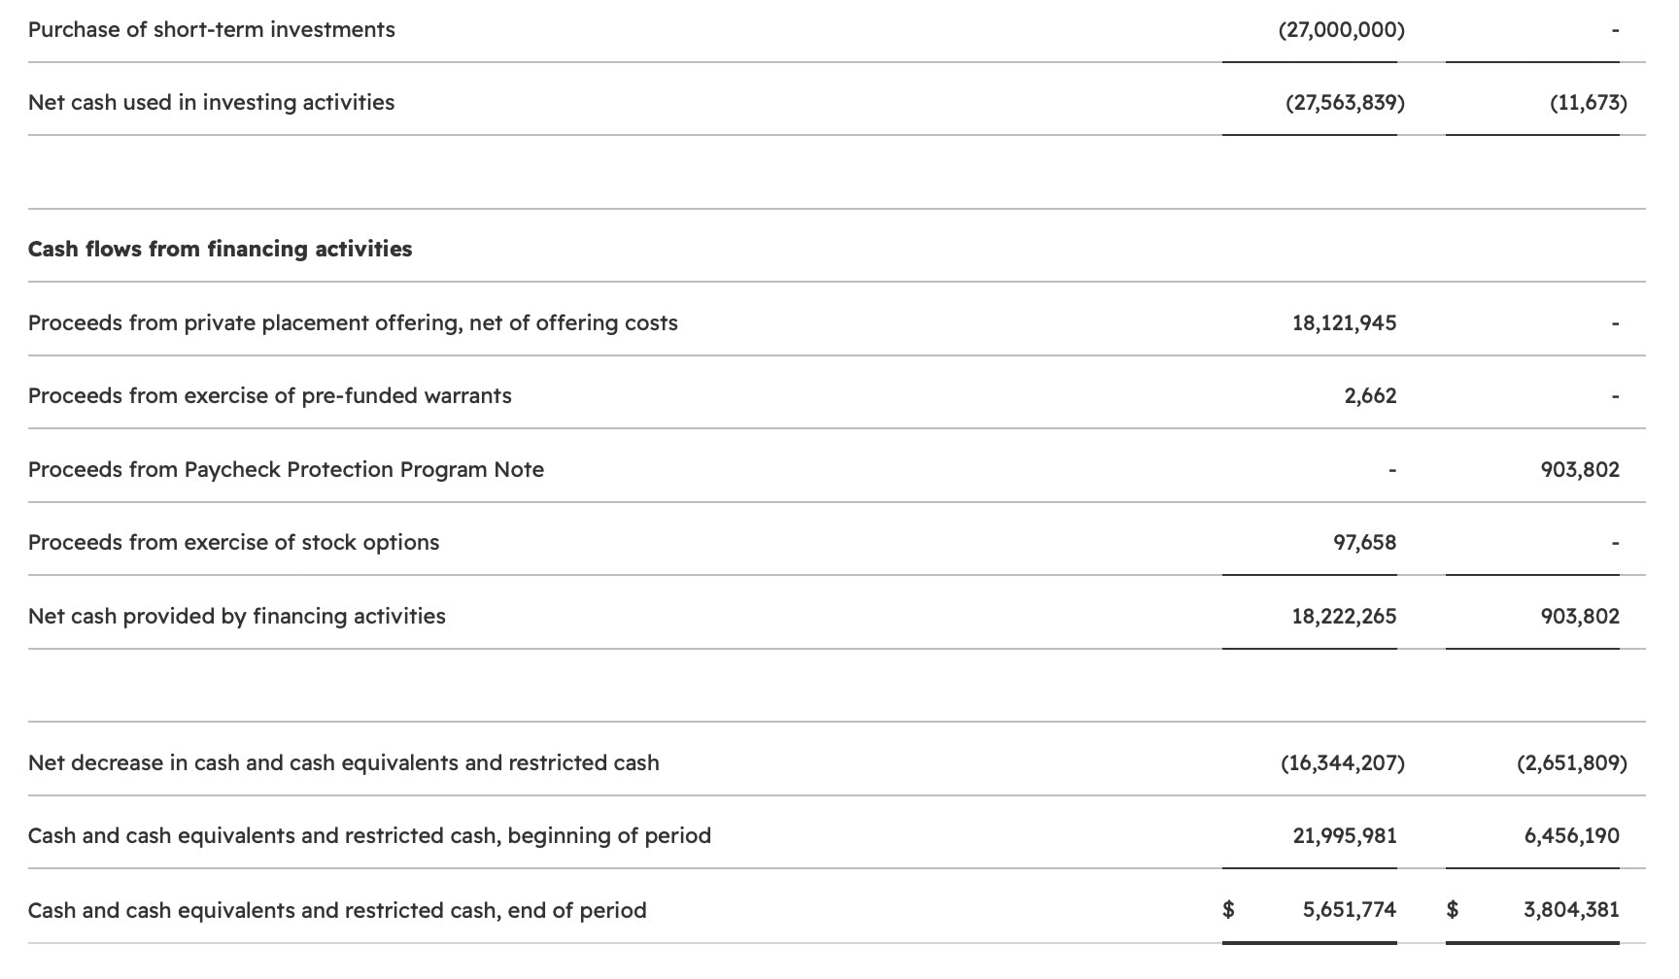Select the 18,222,265 financing activities total
This screenshot has width=1679, height=979.
(x=1344, y=617)
